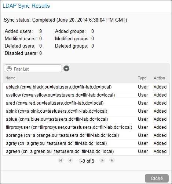Select the apink user row
Image resolution: width=172 pixels, height=184 pixels.
pos(86,111)
